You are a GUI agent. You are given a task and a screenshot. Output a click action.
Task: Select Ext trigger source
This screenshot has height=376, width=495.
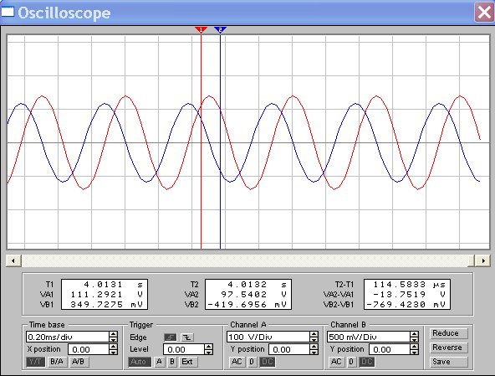tap(188, 362)
